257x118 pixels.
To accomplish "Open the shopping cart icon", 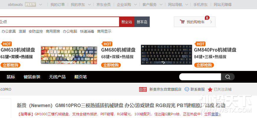I will pos(182,22).
